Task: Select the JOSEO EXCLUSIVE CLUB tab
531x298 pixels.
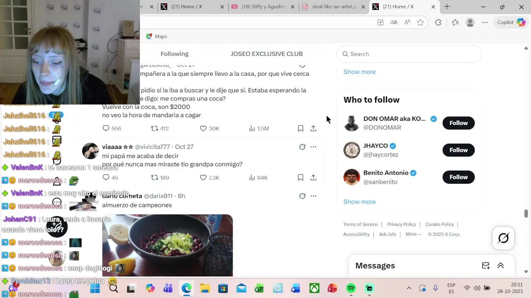Action: [266, 54]
